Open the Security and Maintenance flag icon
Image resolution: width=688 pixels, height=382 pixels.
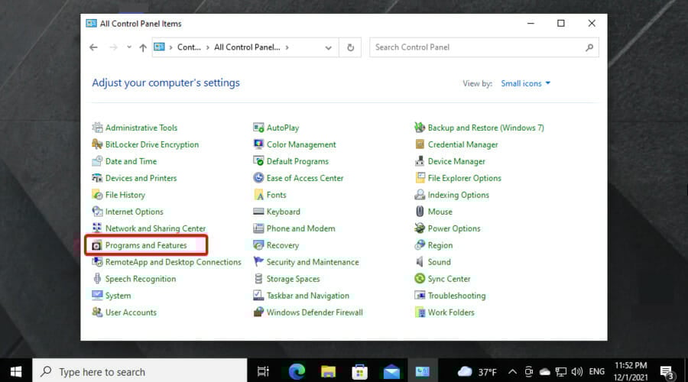[x=258, y=262]
